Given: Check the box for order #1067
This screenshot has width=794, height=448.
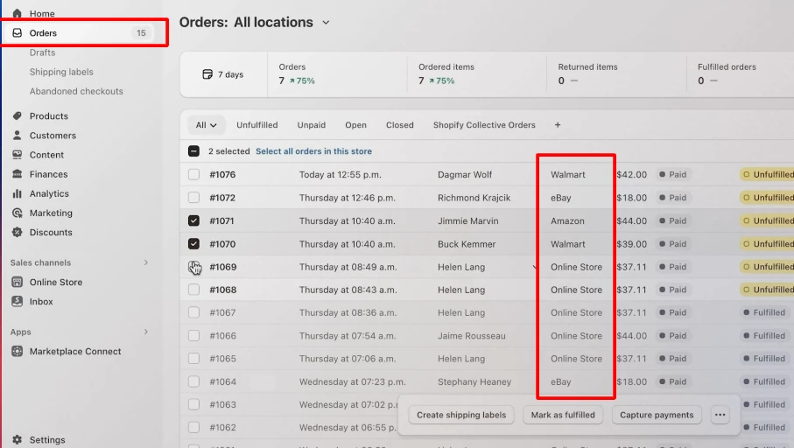Looking at the screenshot, I should pyautogui.click(x=194, y=312).
